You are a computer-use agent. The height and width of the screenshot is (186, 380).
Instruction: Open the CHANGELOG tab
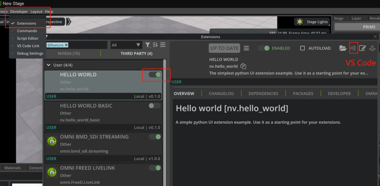(x=221, y=94)
